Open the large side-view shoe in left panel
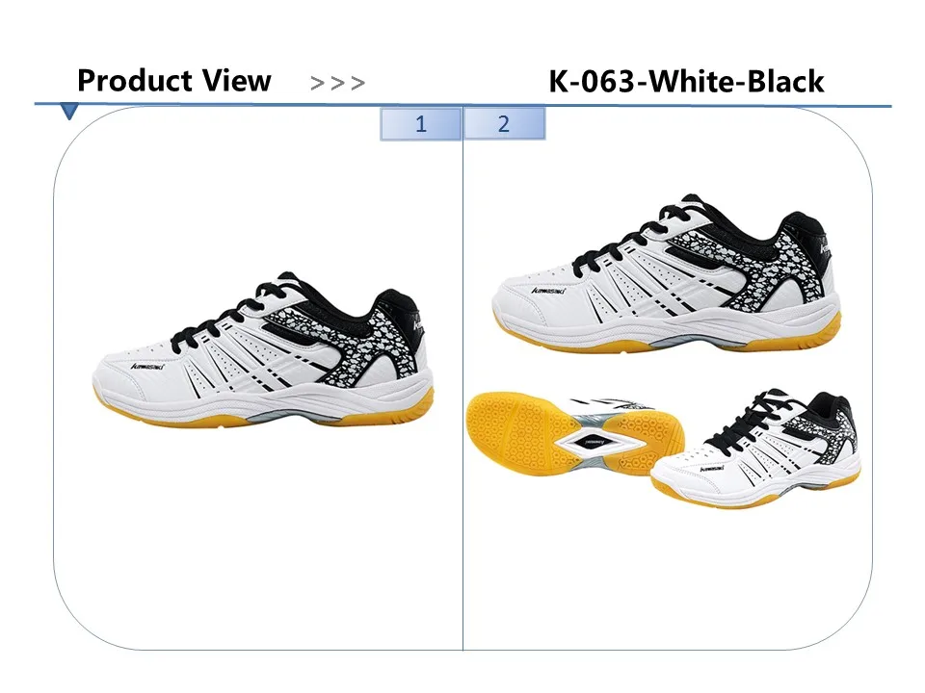This screenshot has width=925, height=693. point(263,349)
